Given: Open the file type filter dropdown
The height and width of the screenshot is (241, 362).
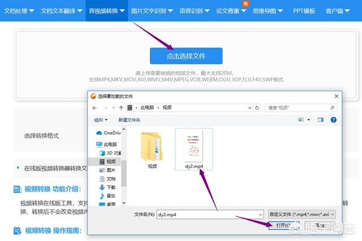Looking at the screenshot, I should coord(303,214).
